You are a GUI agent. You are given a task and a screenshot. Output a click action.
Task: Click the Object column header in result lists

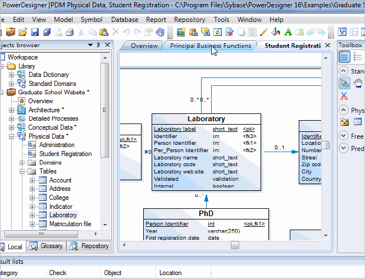[128, 272]
